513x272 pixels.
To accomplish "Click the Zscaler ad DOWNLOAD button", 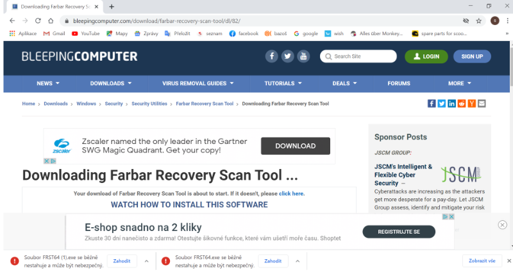I will [x=296, y=146].
